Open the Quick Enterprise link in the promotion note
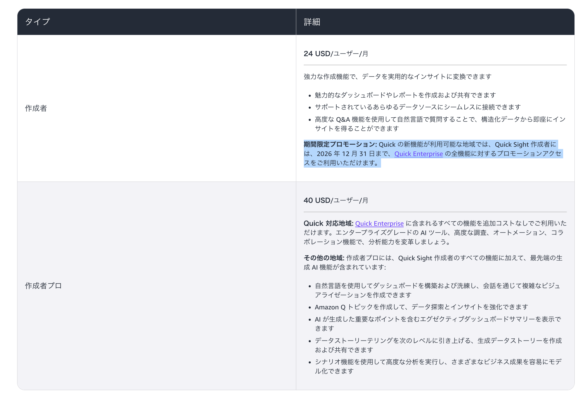Screen dimensions: 582x398 click(418, 154)
